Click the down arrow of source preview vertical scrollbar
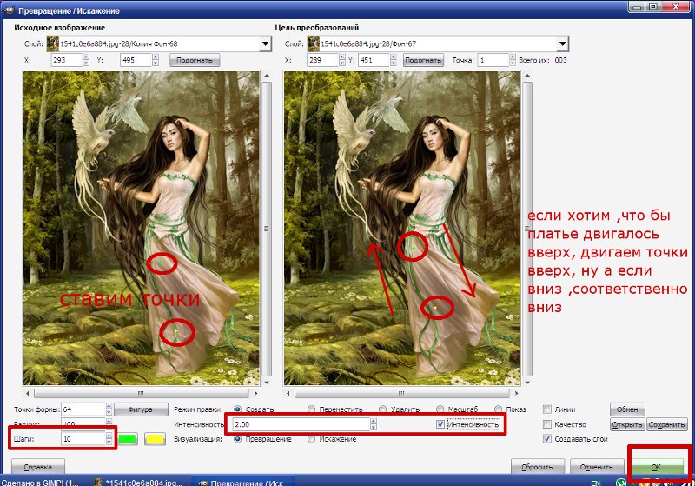695x486 pixels. pyautogui.click(x=267, y=382)
